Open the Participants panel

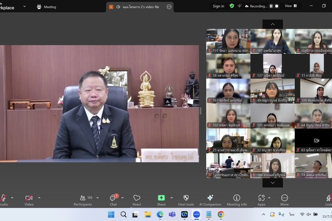pos(83,200)
